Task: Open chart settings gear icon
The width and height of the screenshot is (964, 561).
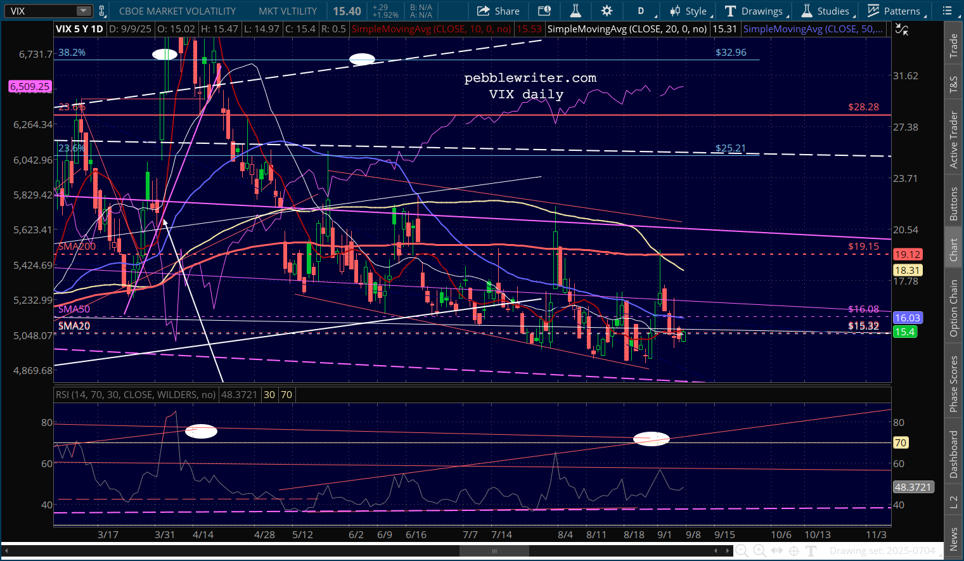Action: tap(607, 11)
